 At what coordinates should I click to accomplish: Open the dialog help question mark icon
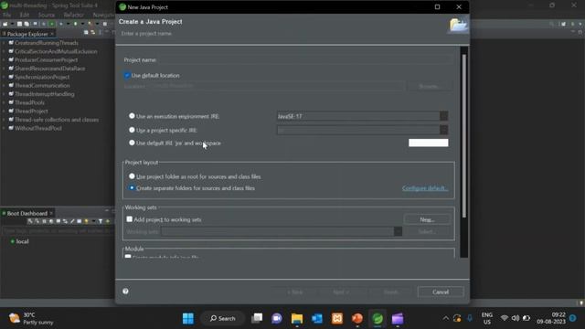[x=125, y=292]
